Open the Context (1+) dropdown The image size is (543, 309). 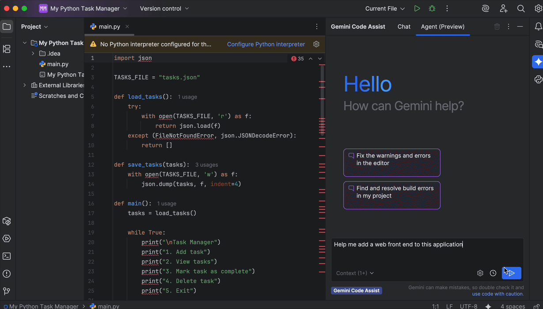click(x=355, y=273)
